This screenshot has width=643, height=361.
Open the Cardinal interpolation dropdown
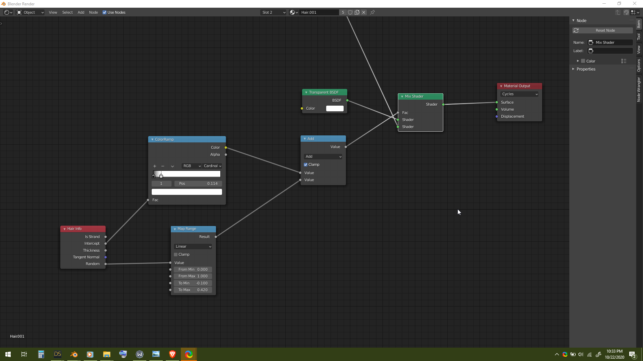(212, 166)
